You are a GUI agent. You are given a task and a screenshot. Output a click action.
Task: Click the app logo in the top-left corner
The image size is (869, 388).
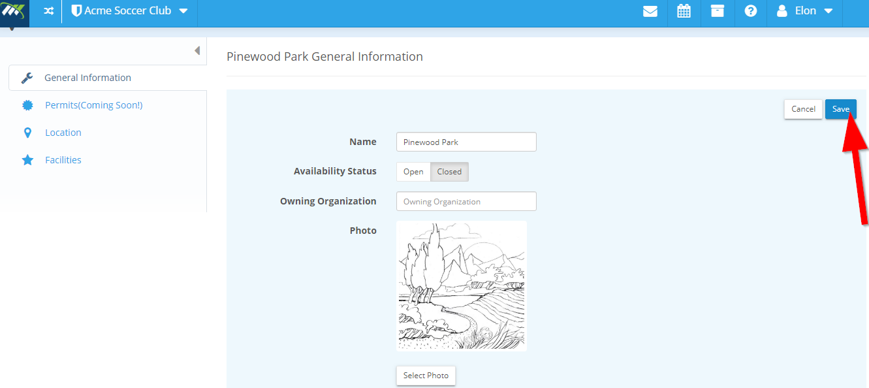pos(14,12)
